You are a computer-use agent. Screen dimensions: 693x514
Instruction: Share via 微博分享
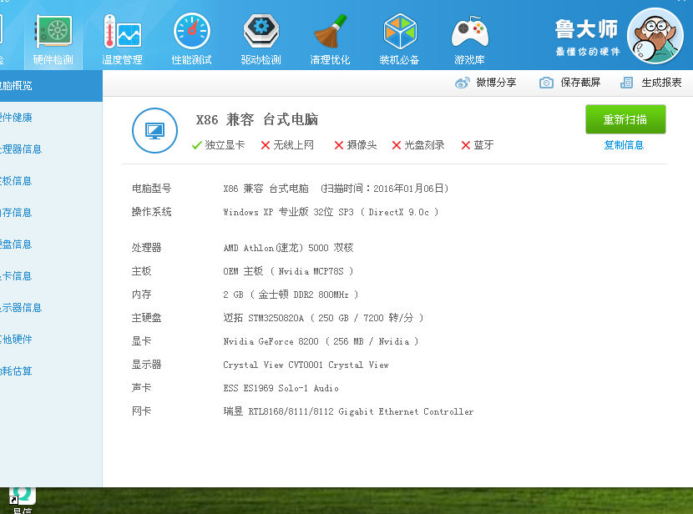tap(486, 83)
